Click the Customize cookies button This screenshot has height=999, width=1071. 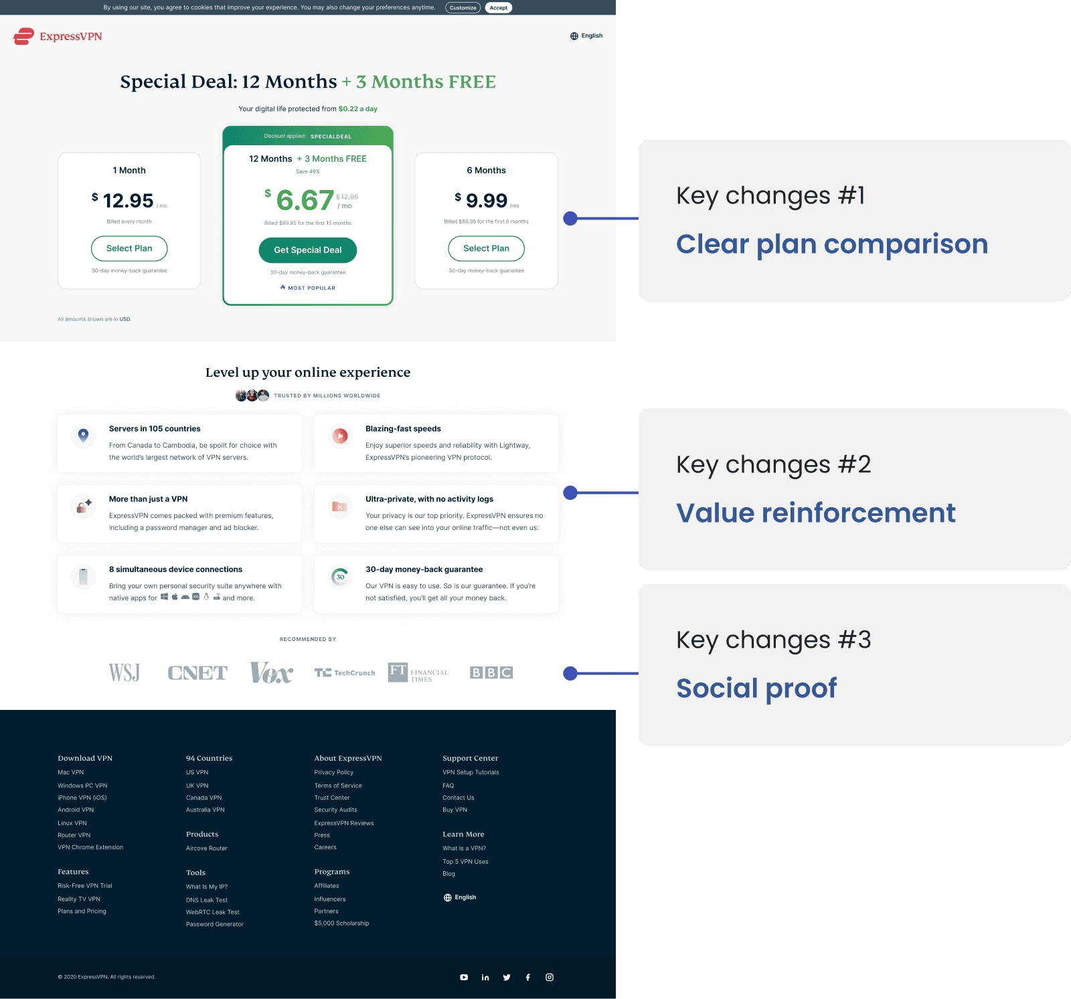click(463, 8)
